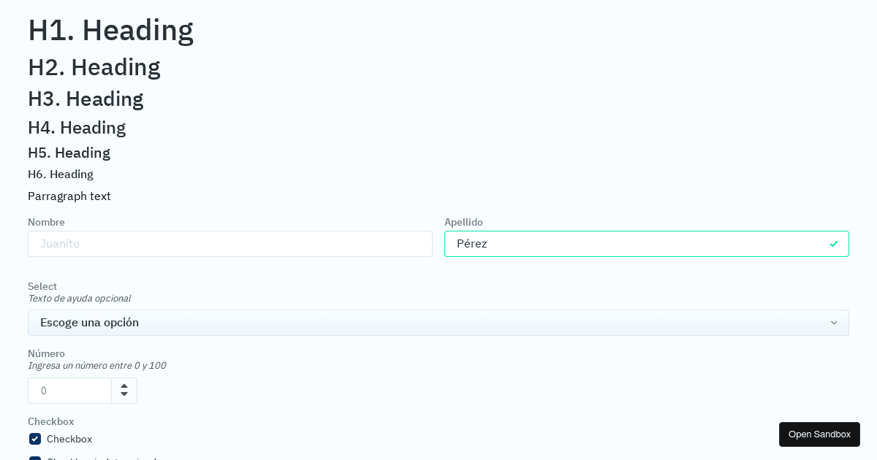Click the H6 Heading text
Viewport: 877px width, 460px height.
click(61, 174)
